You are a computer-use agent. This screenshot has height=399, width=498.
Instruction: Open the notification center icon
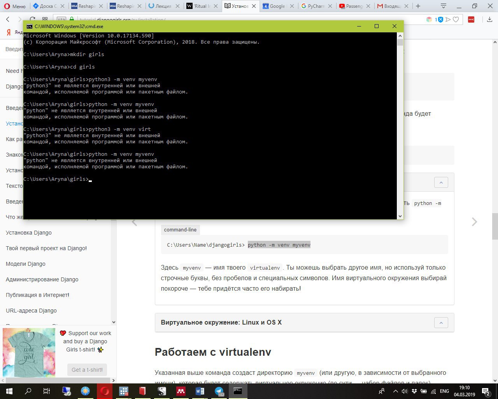coord(486,391)
